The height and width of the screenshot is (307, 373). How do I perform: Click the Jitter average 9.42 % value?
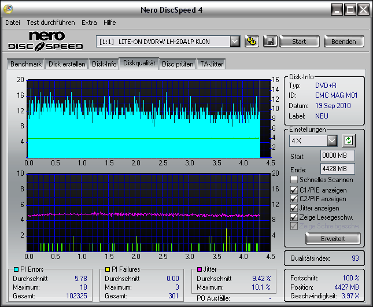pyautogui.click(x=261, y=279)
